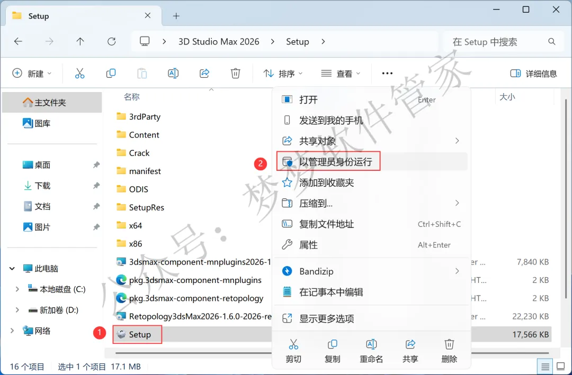This screenshot has height=375, width=572.
Task: Open the 新建 dropdown
Action: (x=32, y=73)
